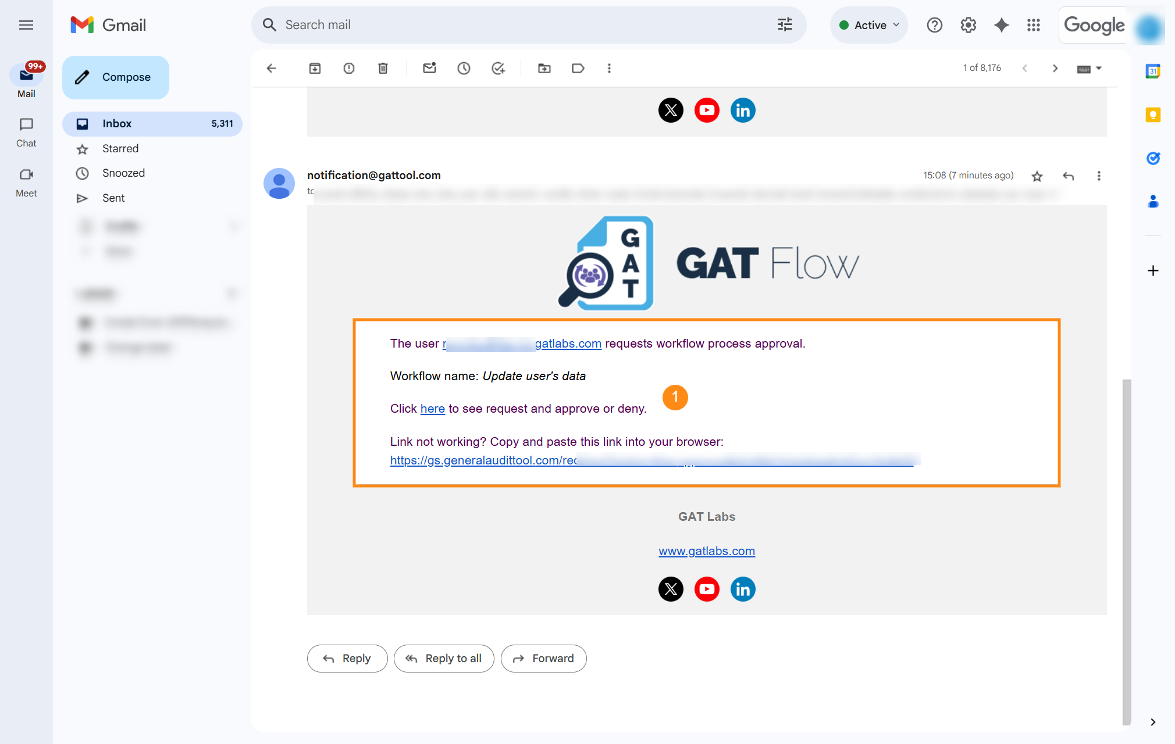Click the 'here' approval link
This screenshot has height=744, width=1175.
(433, 409)
